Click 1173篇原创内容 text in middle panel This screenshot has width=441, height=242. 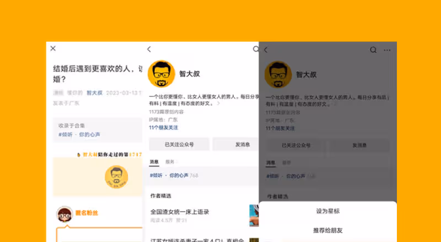(166, 112)
